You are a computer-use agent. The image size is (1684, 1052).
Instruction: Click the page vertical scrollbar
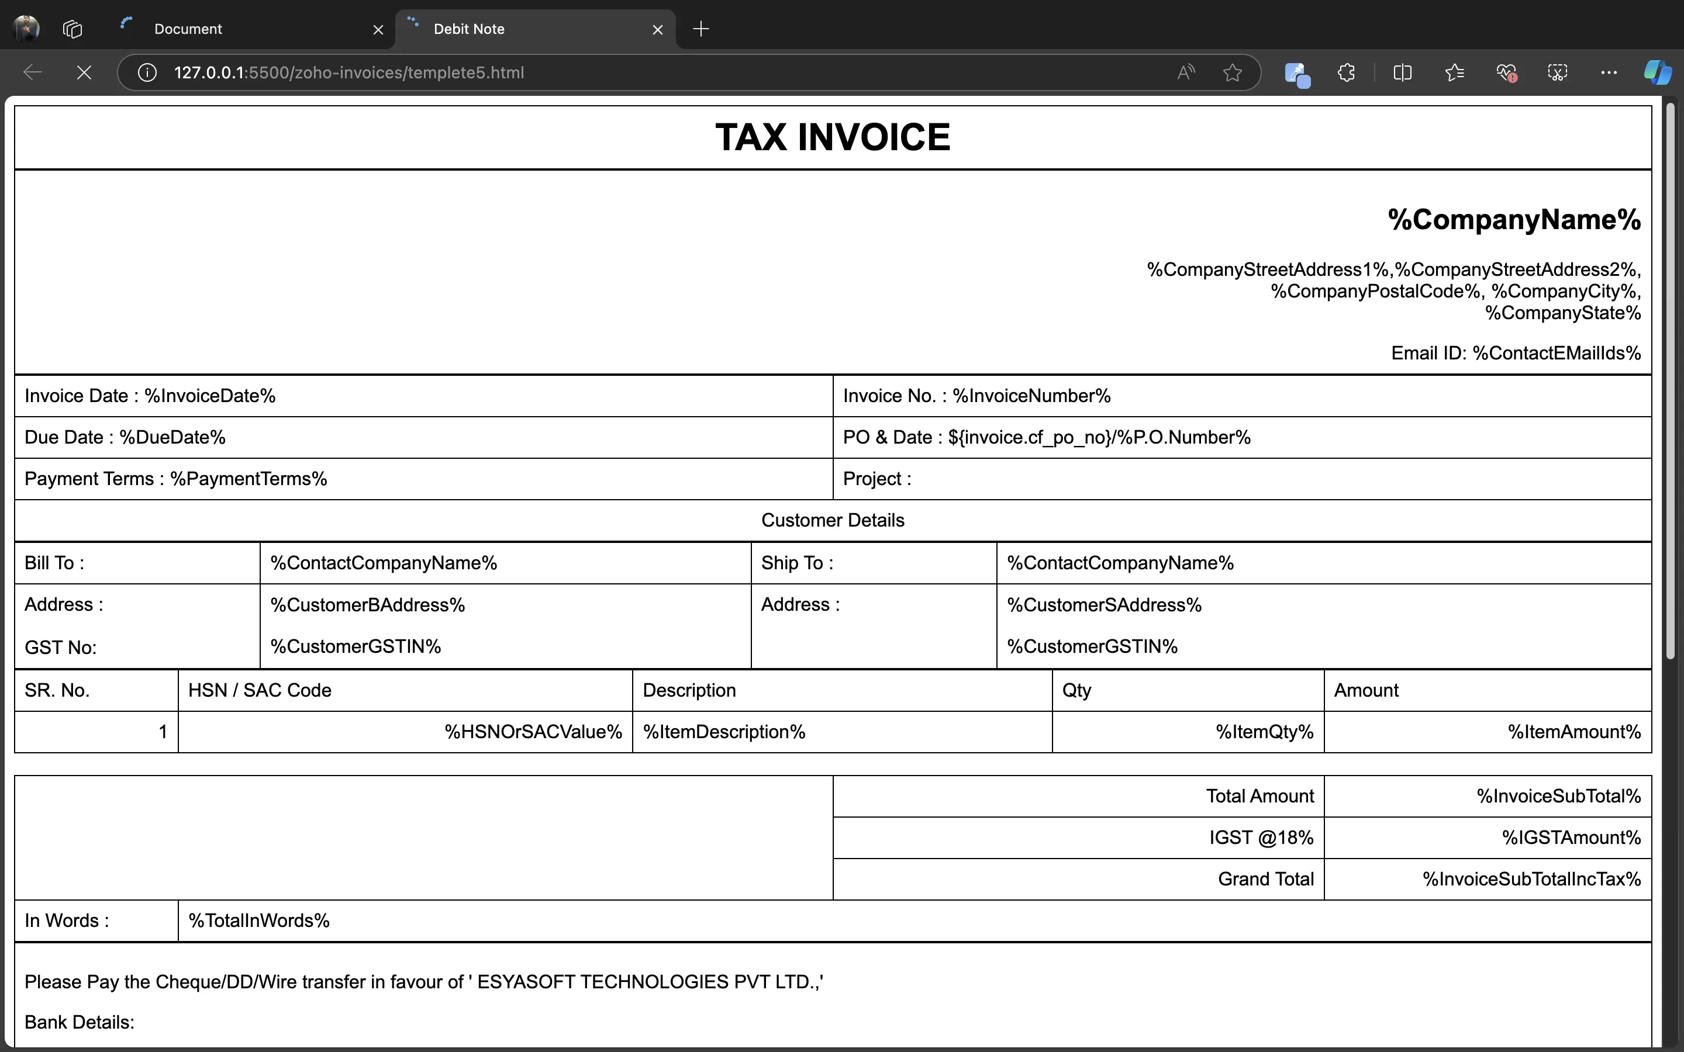point(1671,381)
